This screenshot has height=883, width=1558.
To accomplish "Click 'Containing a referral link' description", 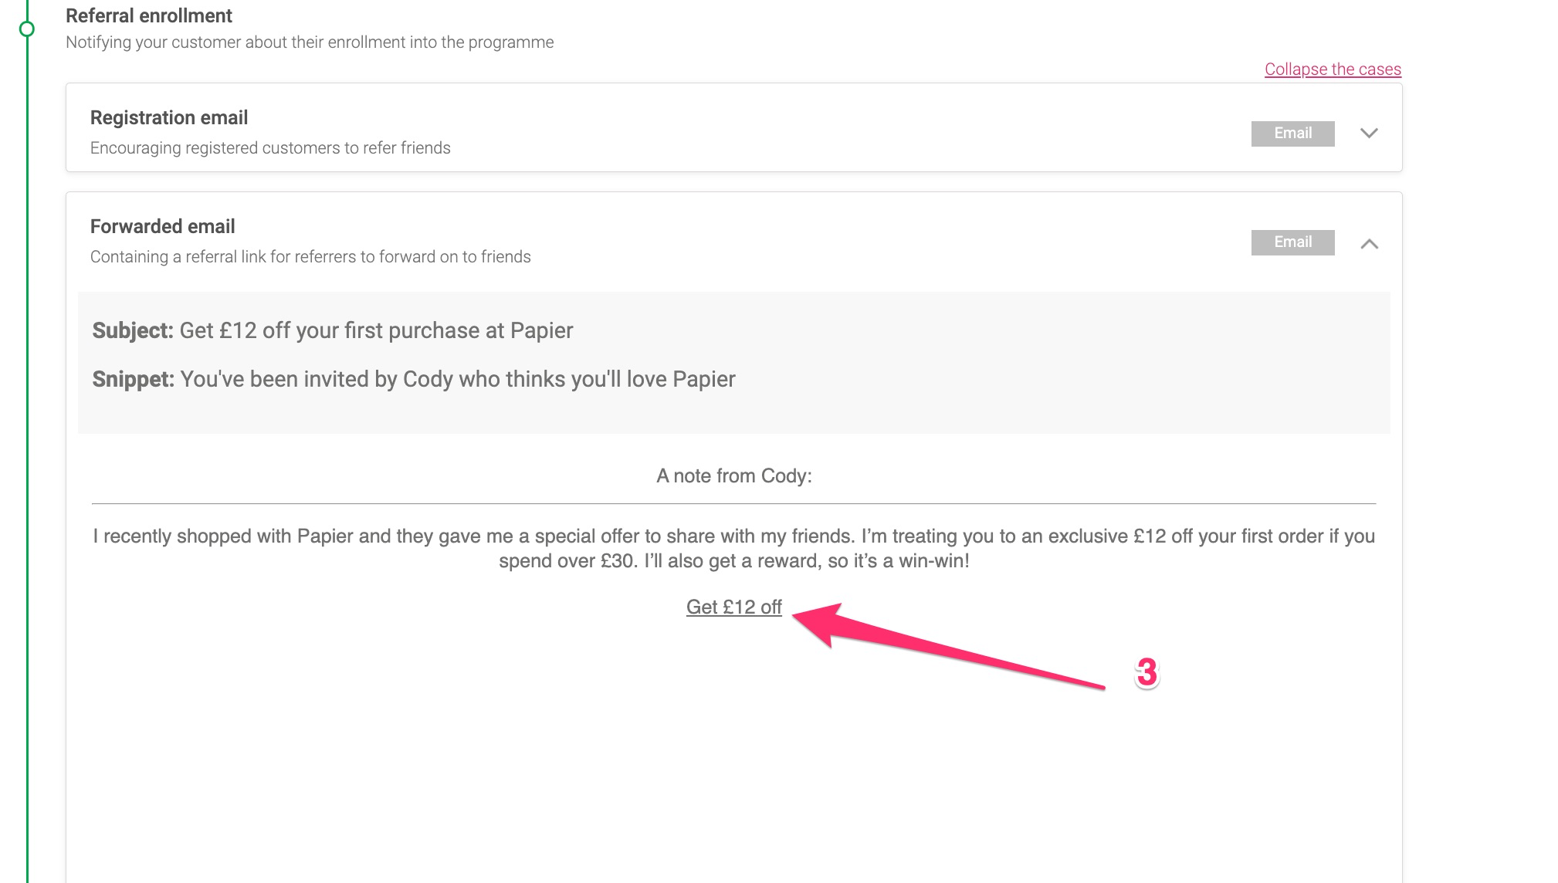I will tap(310, 257).
